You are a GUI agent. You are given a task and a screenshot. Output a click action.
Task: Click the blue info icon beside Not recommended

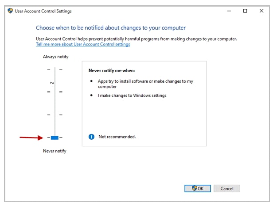click(x=92, y=137)
